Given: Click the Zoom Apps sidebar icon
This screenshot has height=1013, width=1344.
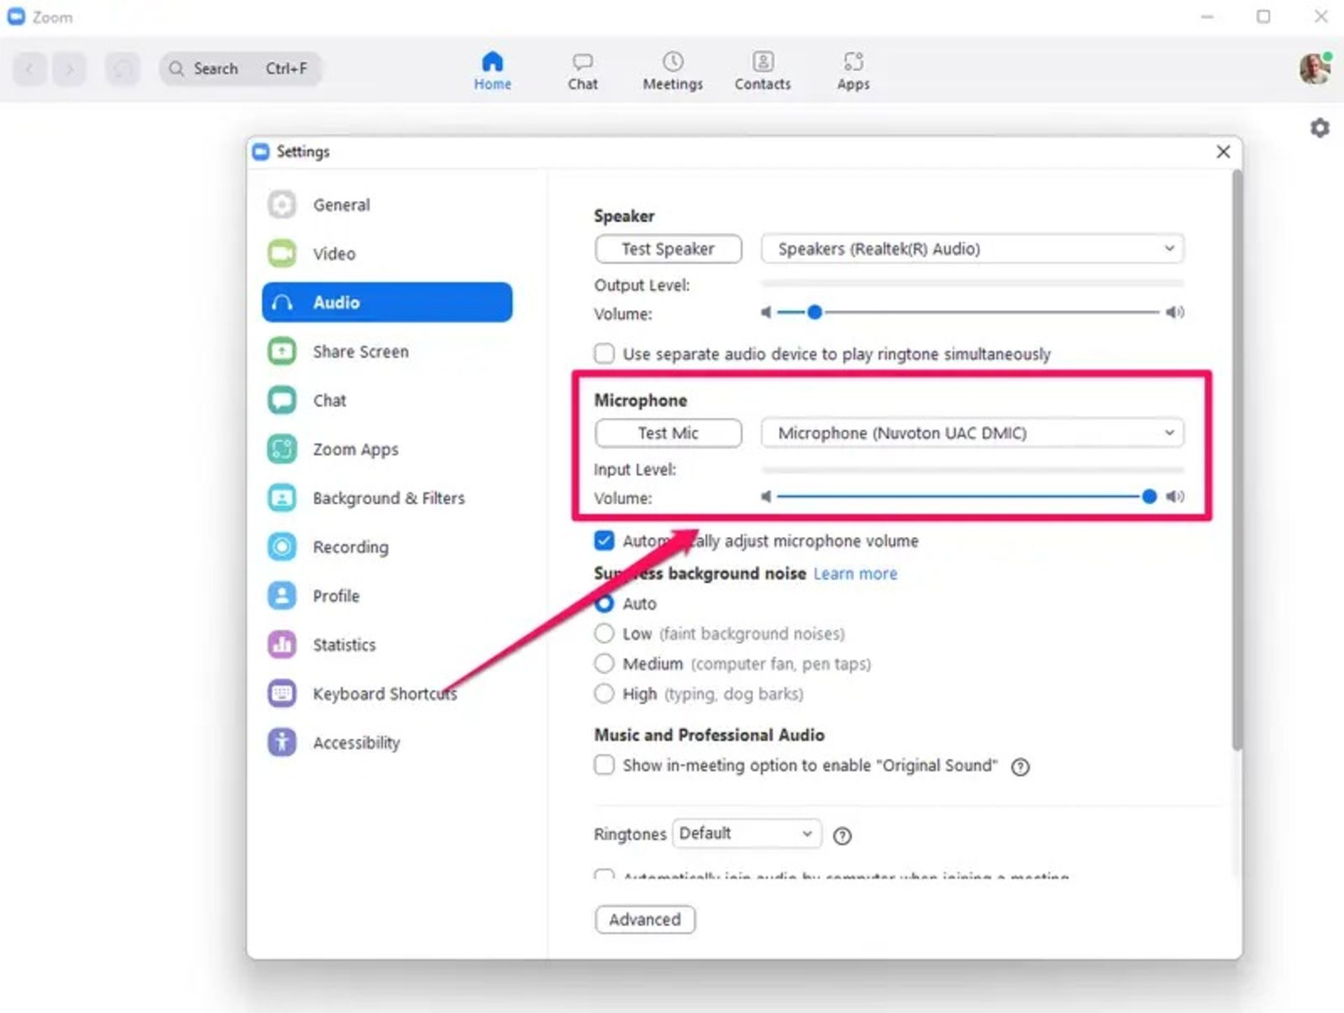Looking at the screenshot, I should tap(282, 449).
